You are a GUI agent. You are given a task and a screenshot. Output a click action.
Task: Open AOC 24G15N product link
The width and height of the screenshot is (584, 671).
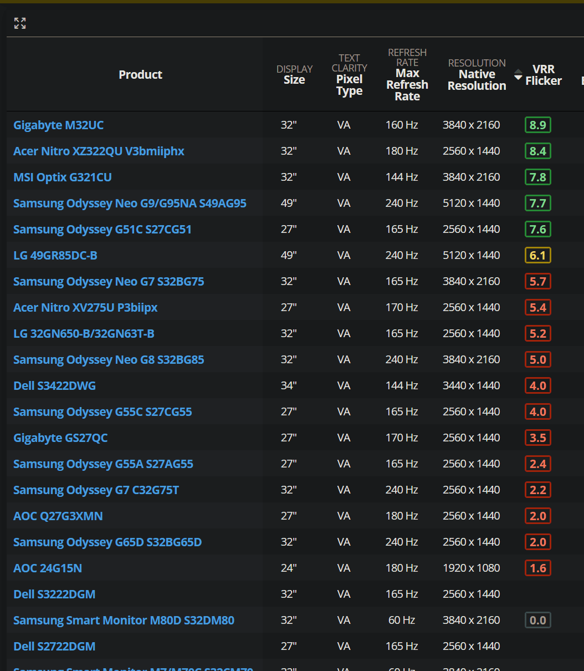[x=48, y=568]
